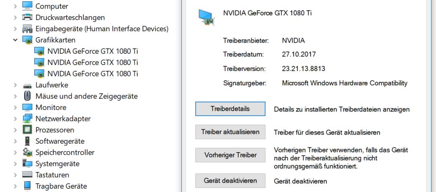Select the Druckwarteschlangen printer icon
The height and width of the screenshot is (192, 436).
(x=27, y=17)
